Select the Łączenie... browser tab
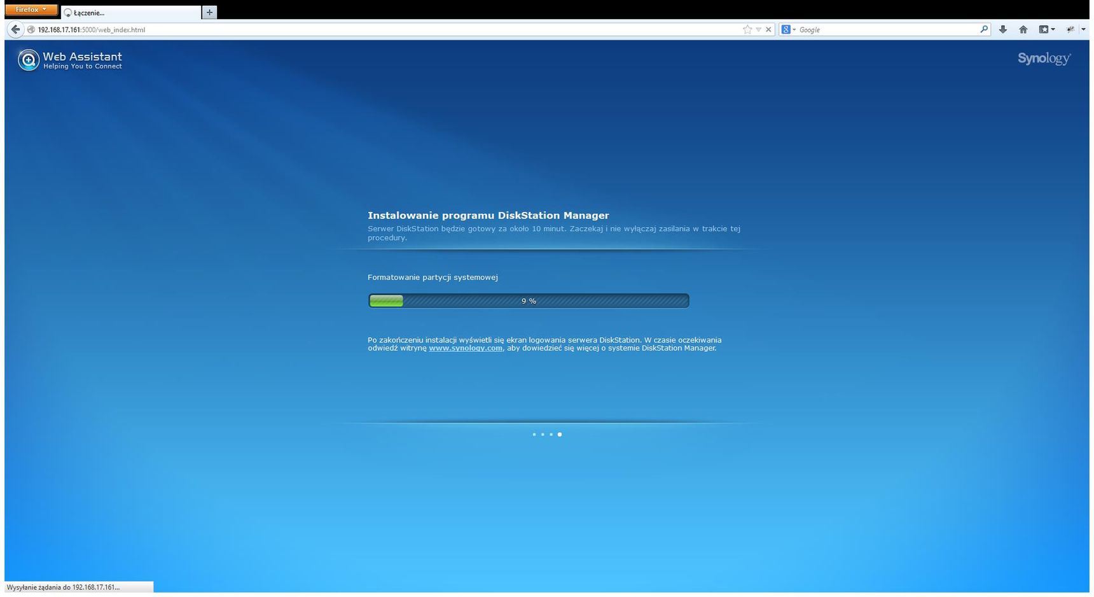 130,12
